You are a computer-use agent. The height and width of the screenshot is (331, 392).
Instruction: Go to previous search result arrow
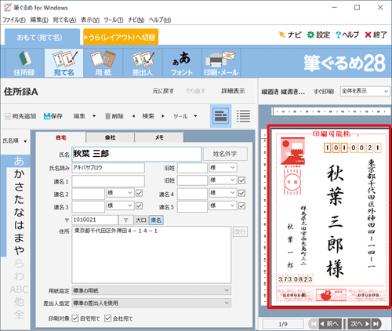[x=133, y=116]
